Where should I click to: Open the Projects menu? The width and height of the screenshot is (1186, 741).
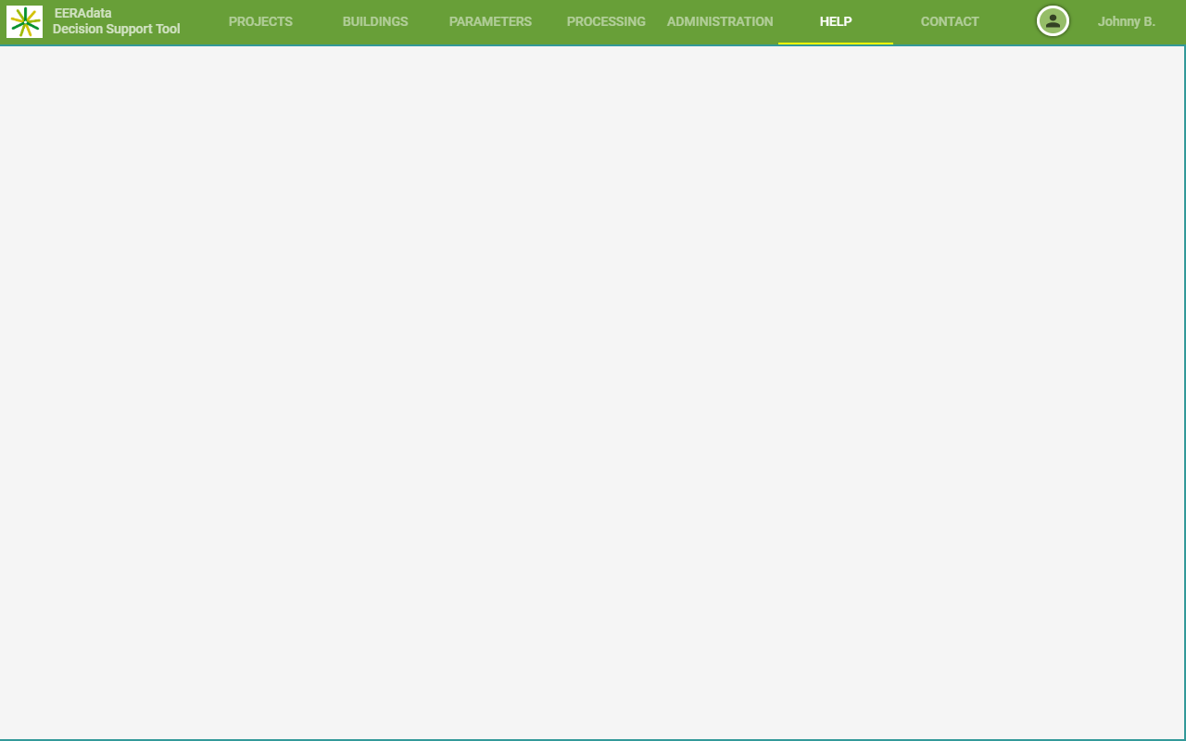click(260, 21)
